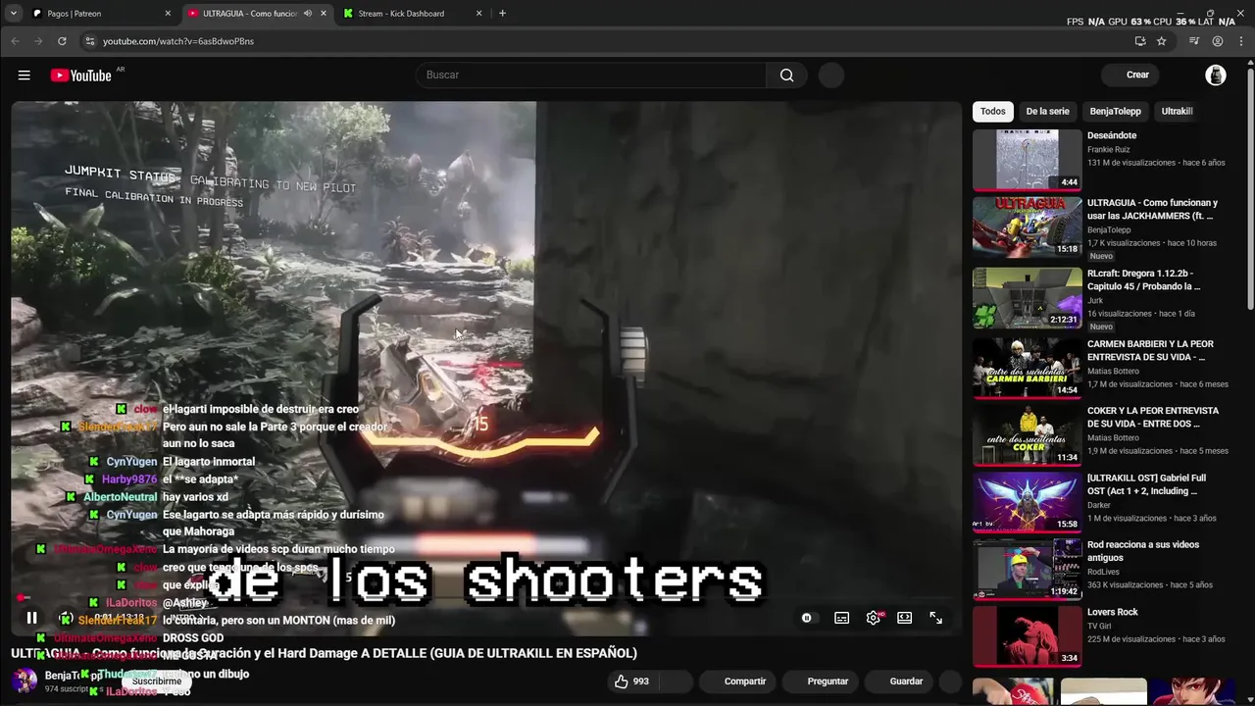Toggle the autoplay switch in player
The image size is (1255, 706).
pyautogui.click(x=807, y=618)
